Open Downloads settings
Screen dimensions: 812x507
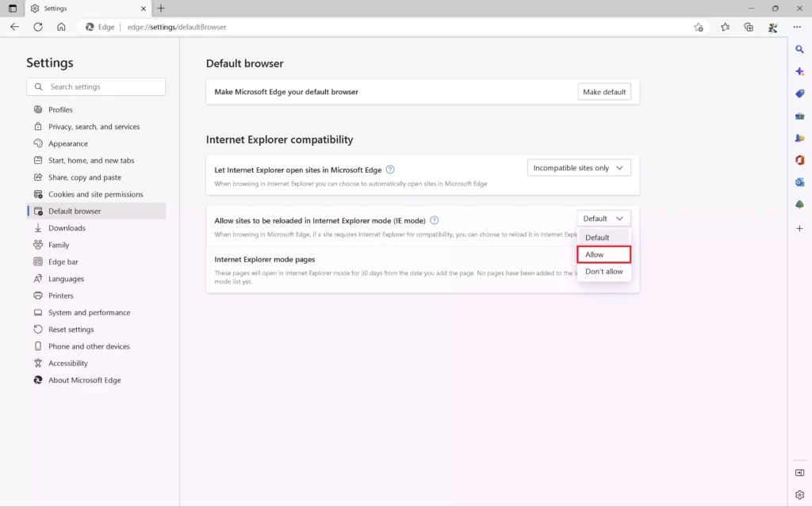(x=96, y=228)
